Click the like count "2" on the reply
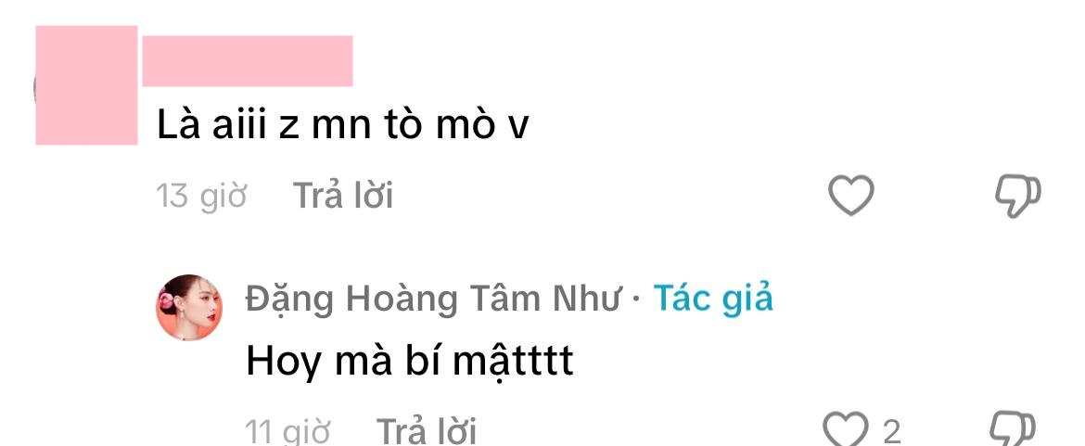 892,432
